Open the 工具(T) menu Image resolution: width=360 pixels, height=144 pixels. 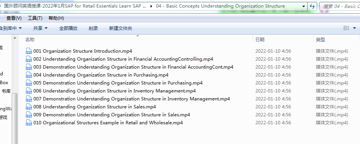point(35,18)
